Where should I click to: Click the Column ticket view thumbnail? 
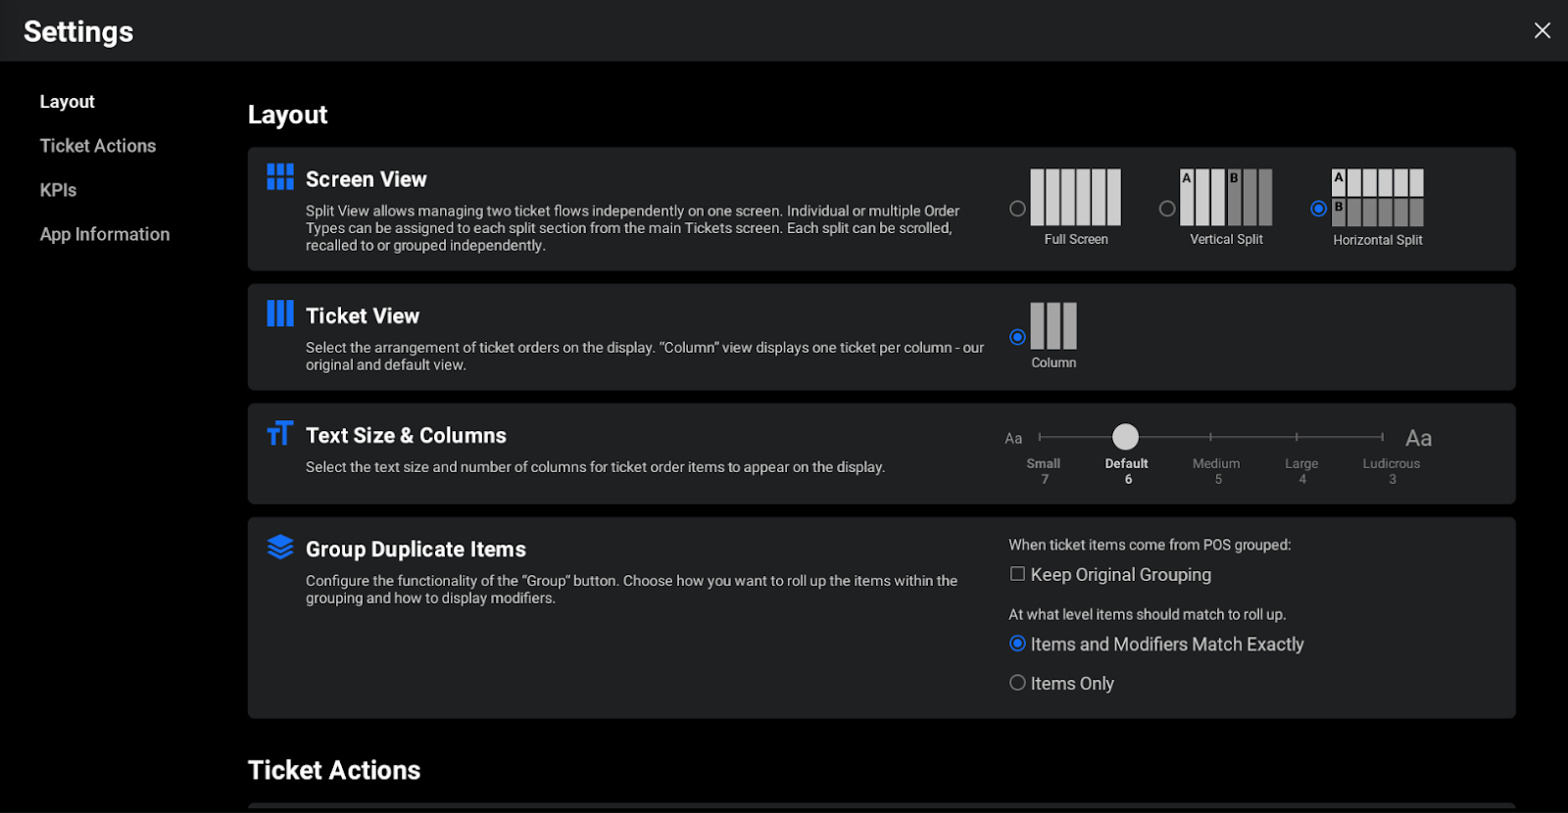point(1053,326)
